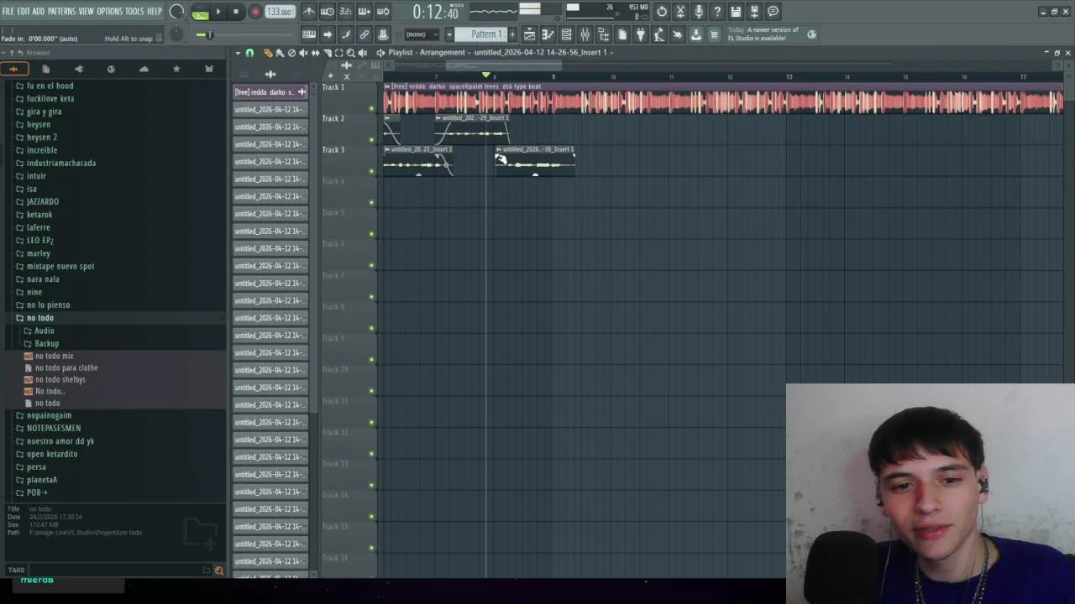The height and width of the screenshot is (604, 1075).
Task: Click the speech bubble icon in top toolbar
Action: pyautogui.click(x=773, y=12)
